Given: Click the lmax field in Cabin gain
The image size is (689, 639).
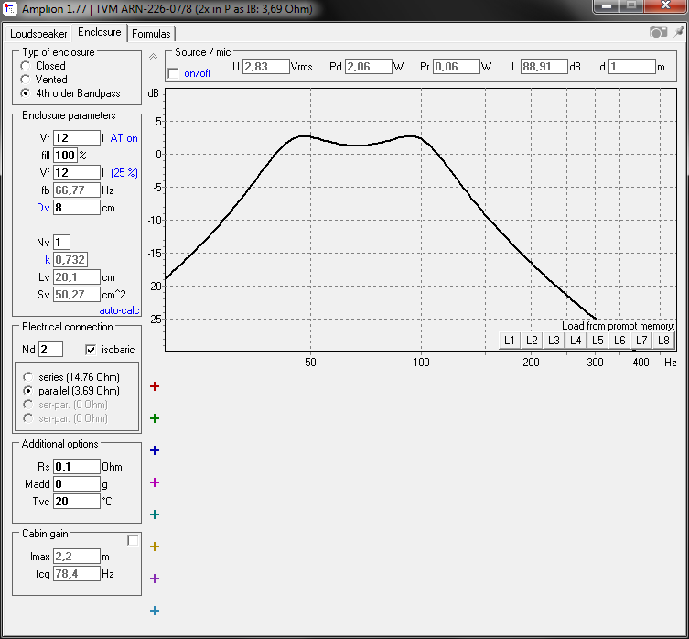Looking at the screenshot, I should [77, 557].
